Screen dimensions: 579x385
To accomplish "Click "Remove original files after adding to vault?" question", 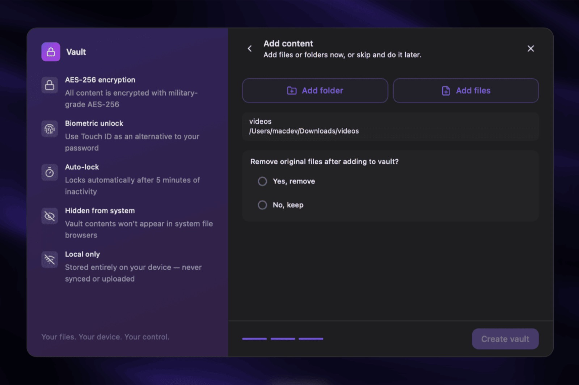I will [x=324, y=162].
